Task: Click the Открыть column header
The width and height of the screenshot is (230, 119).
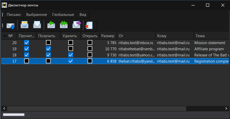Action: 90,36
